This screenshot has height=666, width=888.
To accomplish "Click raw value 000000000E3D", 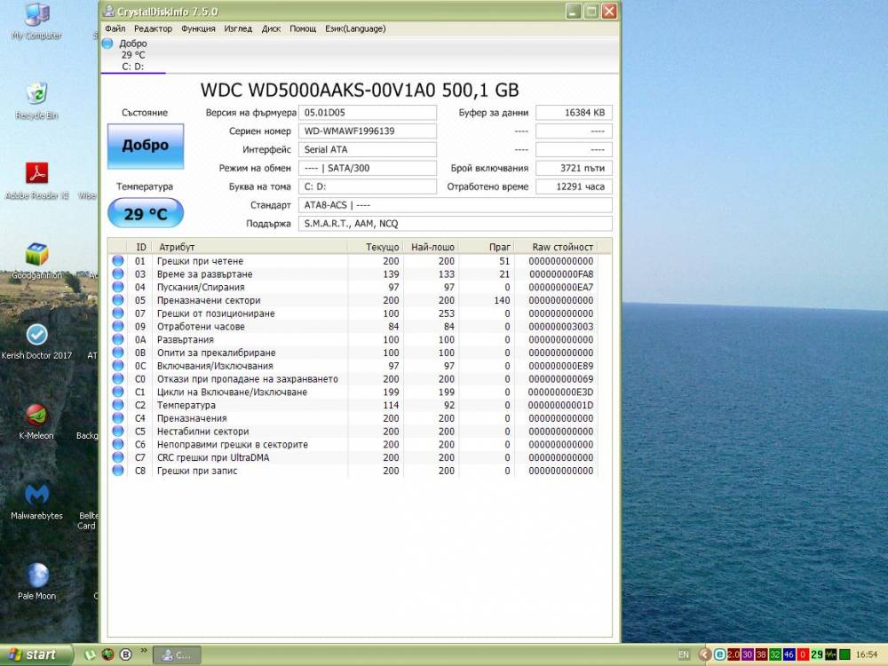I will pos(560,392).
